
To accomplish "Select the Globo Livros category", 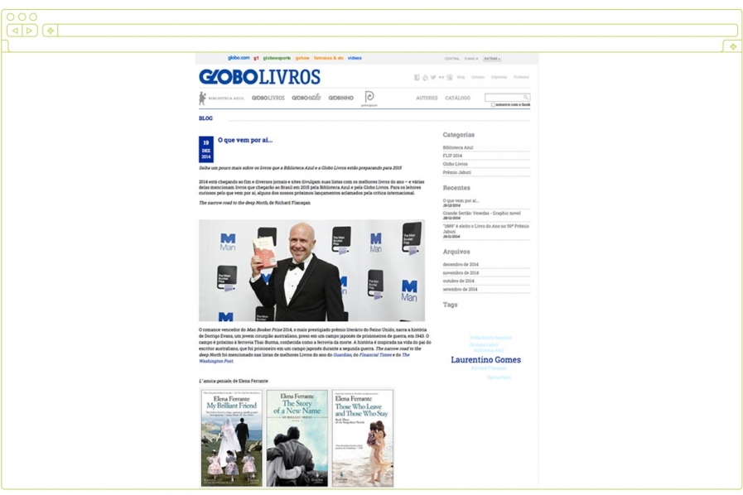I will (x=456, y=164).
